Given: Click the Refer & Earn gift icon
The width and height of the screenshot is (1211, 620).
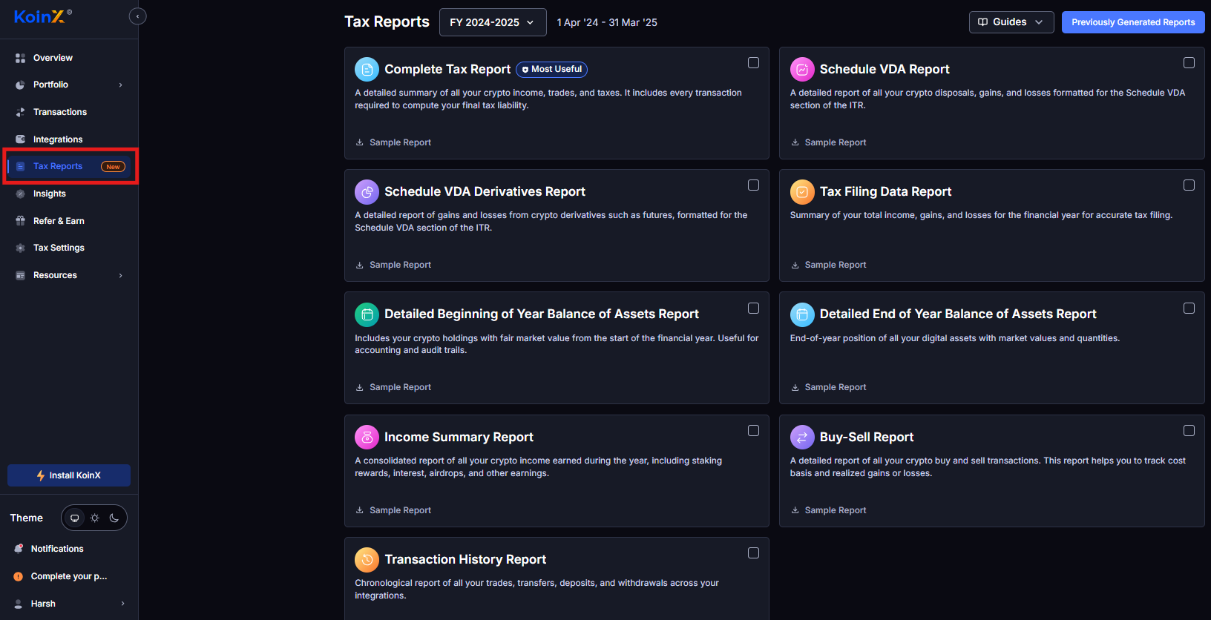Looking at the screenshot, I should [x=20, y=221].
